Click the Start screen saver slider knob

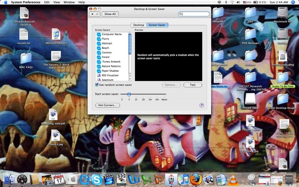(x=129, y=95)
